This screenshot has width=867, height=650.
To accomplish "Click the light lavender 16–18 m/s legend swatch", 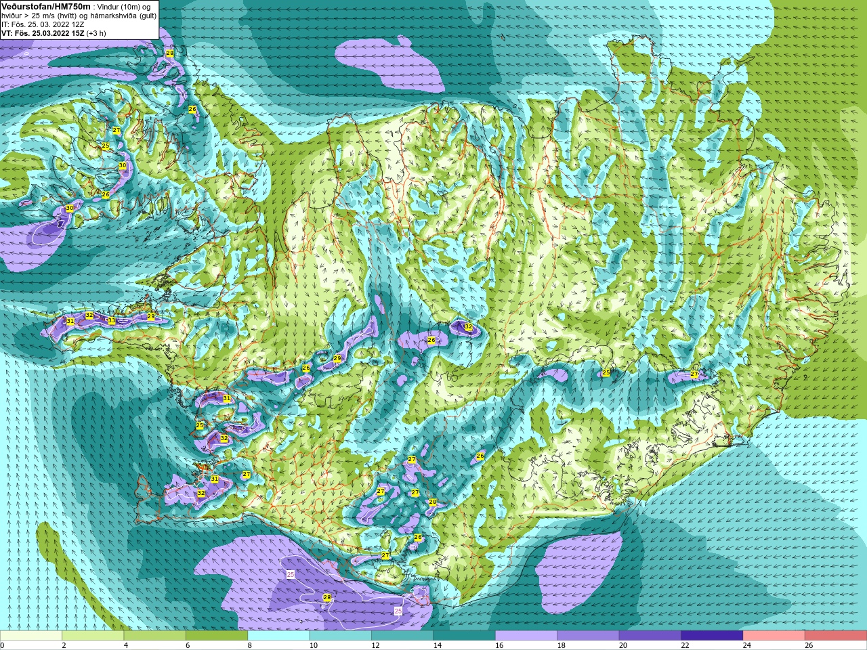I will tap(526, 636).
